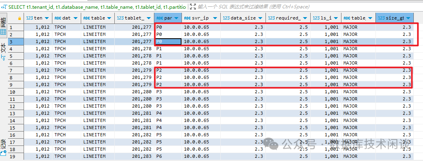The height and width of the screenshot is (161, 423).
Task: Click the MAJOR cell in row 5
Action: point(358,56)
